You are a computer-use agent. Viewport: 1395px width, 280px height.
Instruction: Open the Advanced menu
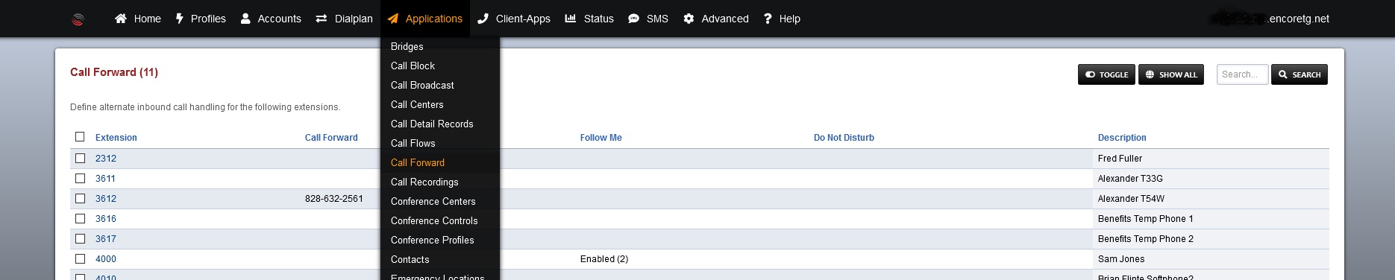coord(716,19)
